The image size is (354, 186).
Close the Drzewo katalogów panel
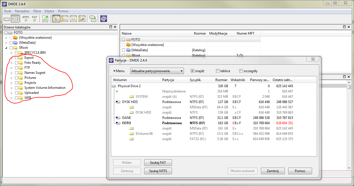tap(115, 27)
